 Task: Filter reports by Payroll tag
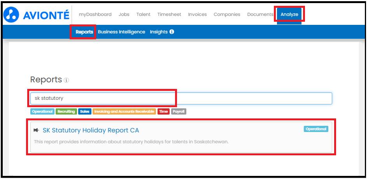coord(179,111)
